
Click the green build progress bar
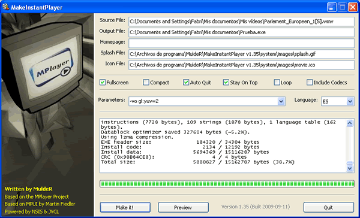point(227,184)
